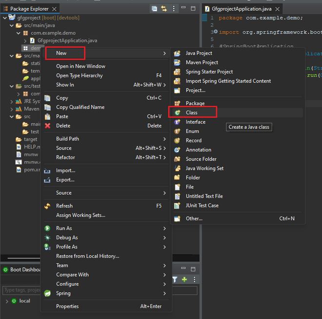
Task: Click the Export... icon
Action: 47,180
